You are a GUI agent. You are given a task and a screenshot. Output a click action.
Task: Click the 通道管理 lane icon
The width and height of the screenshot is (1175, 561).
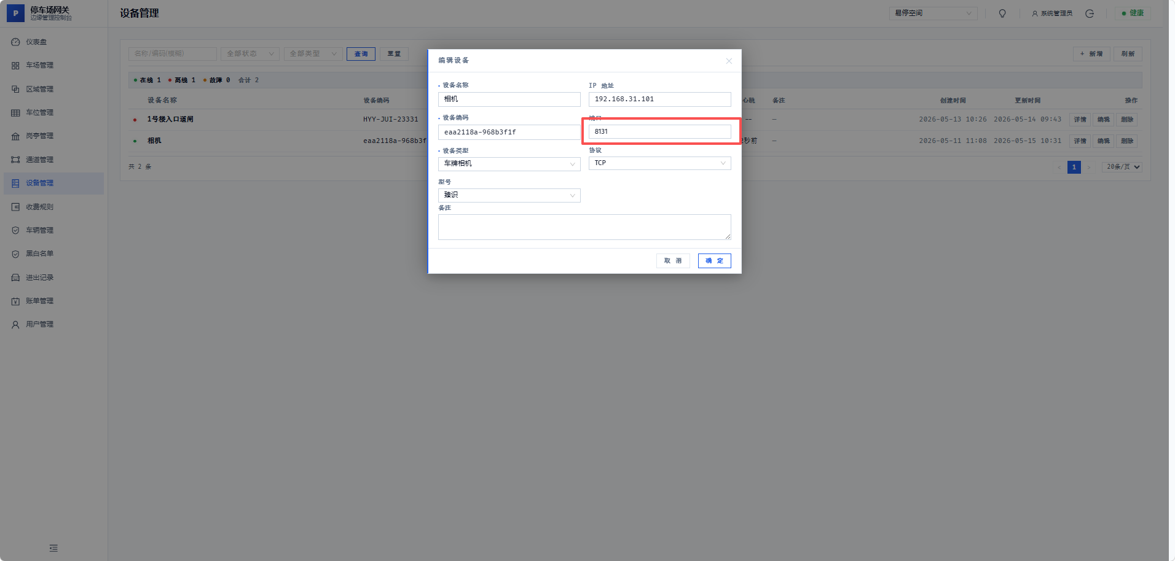(x=15, y=160)
